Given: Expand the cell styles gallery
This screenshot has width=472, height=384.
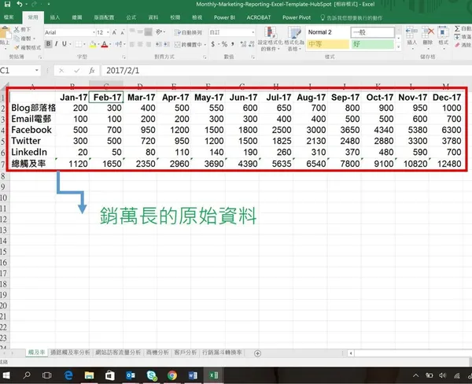Looking at the screenshot, I should [399, 46].
